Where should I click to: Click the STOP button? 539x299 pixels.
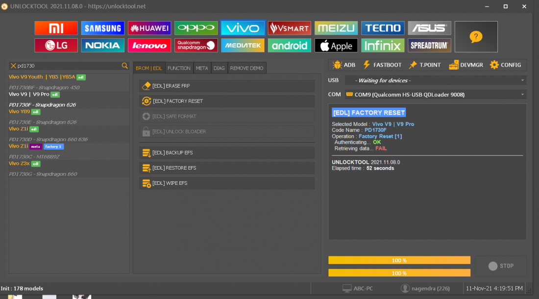click(501, 266)
